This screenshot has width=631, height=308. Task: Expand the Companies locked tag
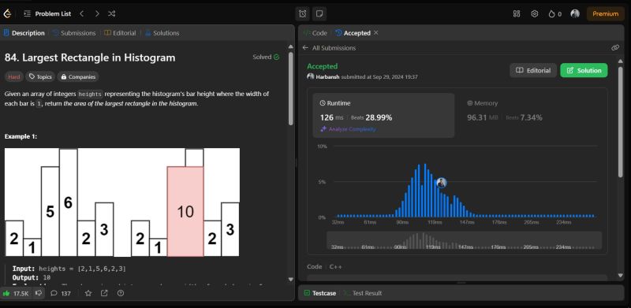point(78,76)
